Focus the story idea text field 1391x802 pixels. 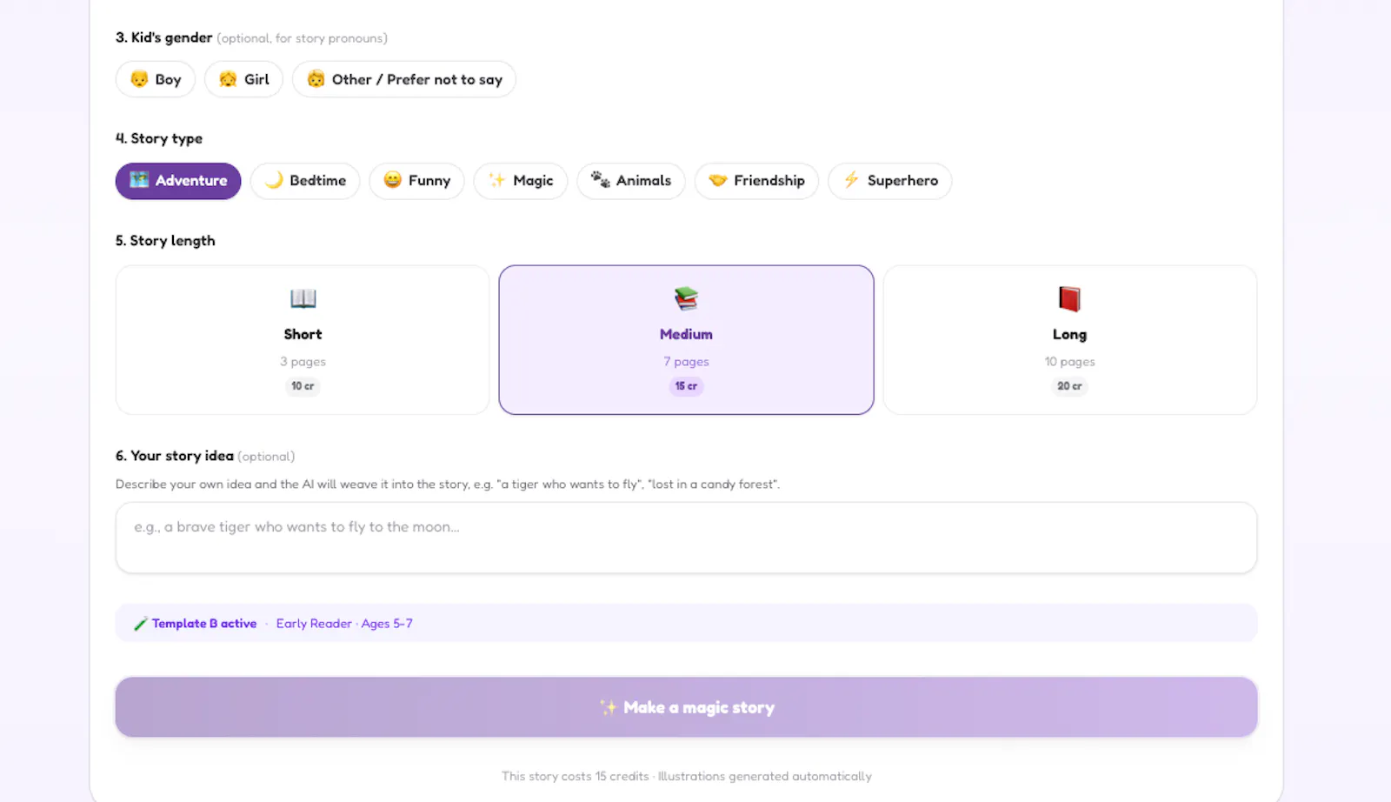tap(686, 538)
